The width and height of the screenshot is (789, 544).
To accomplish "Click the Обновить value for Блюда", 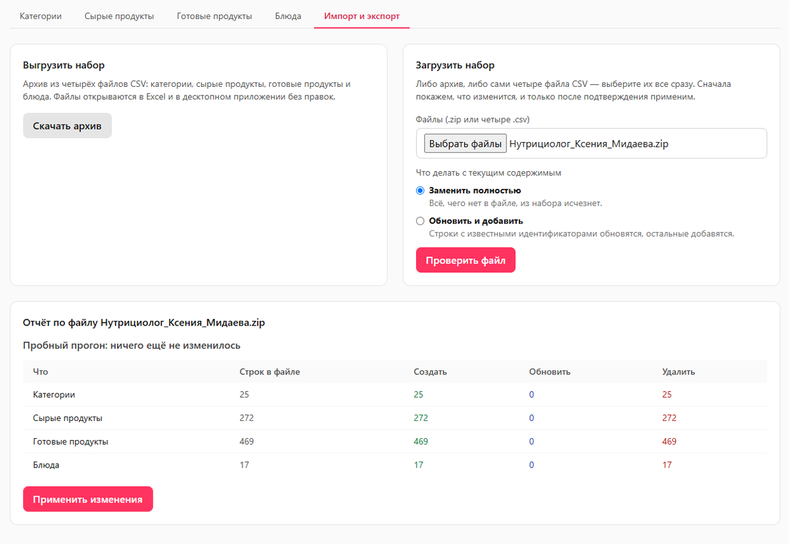I will (532, 464).
